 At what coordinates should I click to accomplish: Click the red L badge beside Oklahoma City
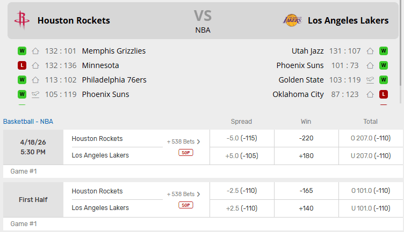[x=384, y=94]
